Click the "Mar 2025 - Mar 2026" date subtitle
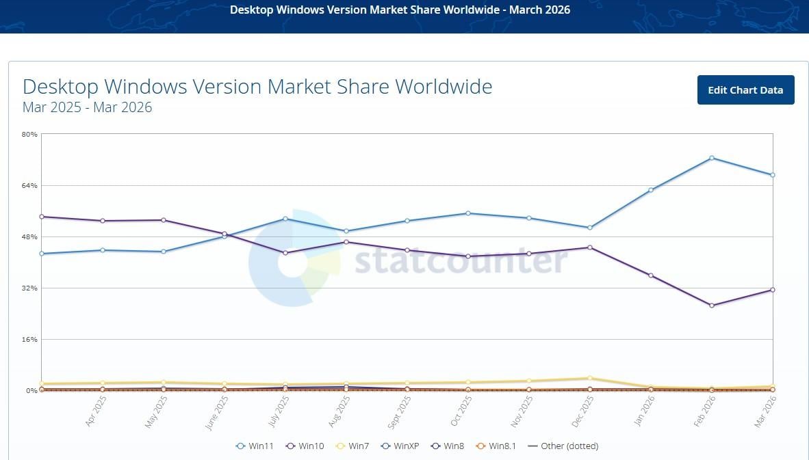This screenshot has height=460, width=809. [87, 107]
